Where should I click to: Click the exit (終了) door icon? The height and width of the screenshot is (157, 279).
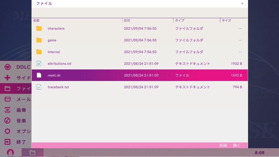pyautogui.click(x=8, y=142)
